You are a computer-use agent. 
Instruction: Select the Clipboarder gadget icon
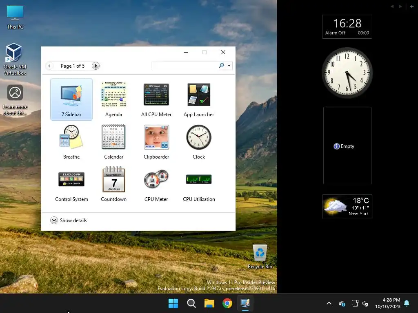[x=156, y=137]
